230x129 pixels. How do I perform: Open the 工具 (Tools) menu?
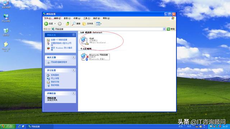[87, 18]
